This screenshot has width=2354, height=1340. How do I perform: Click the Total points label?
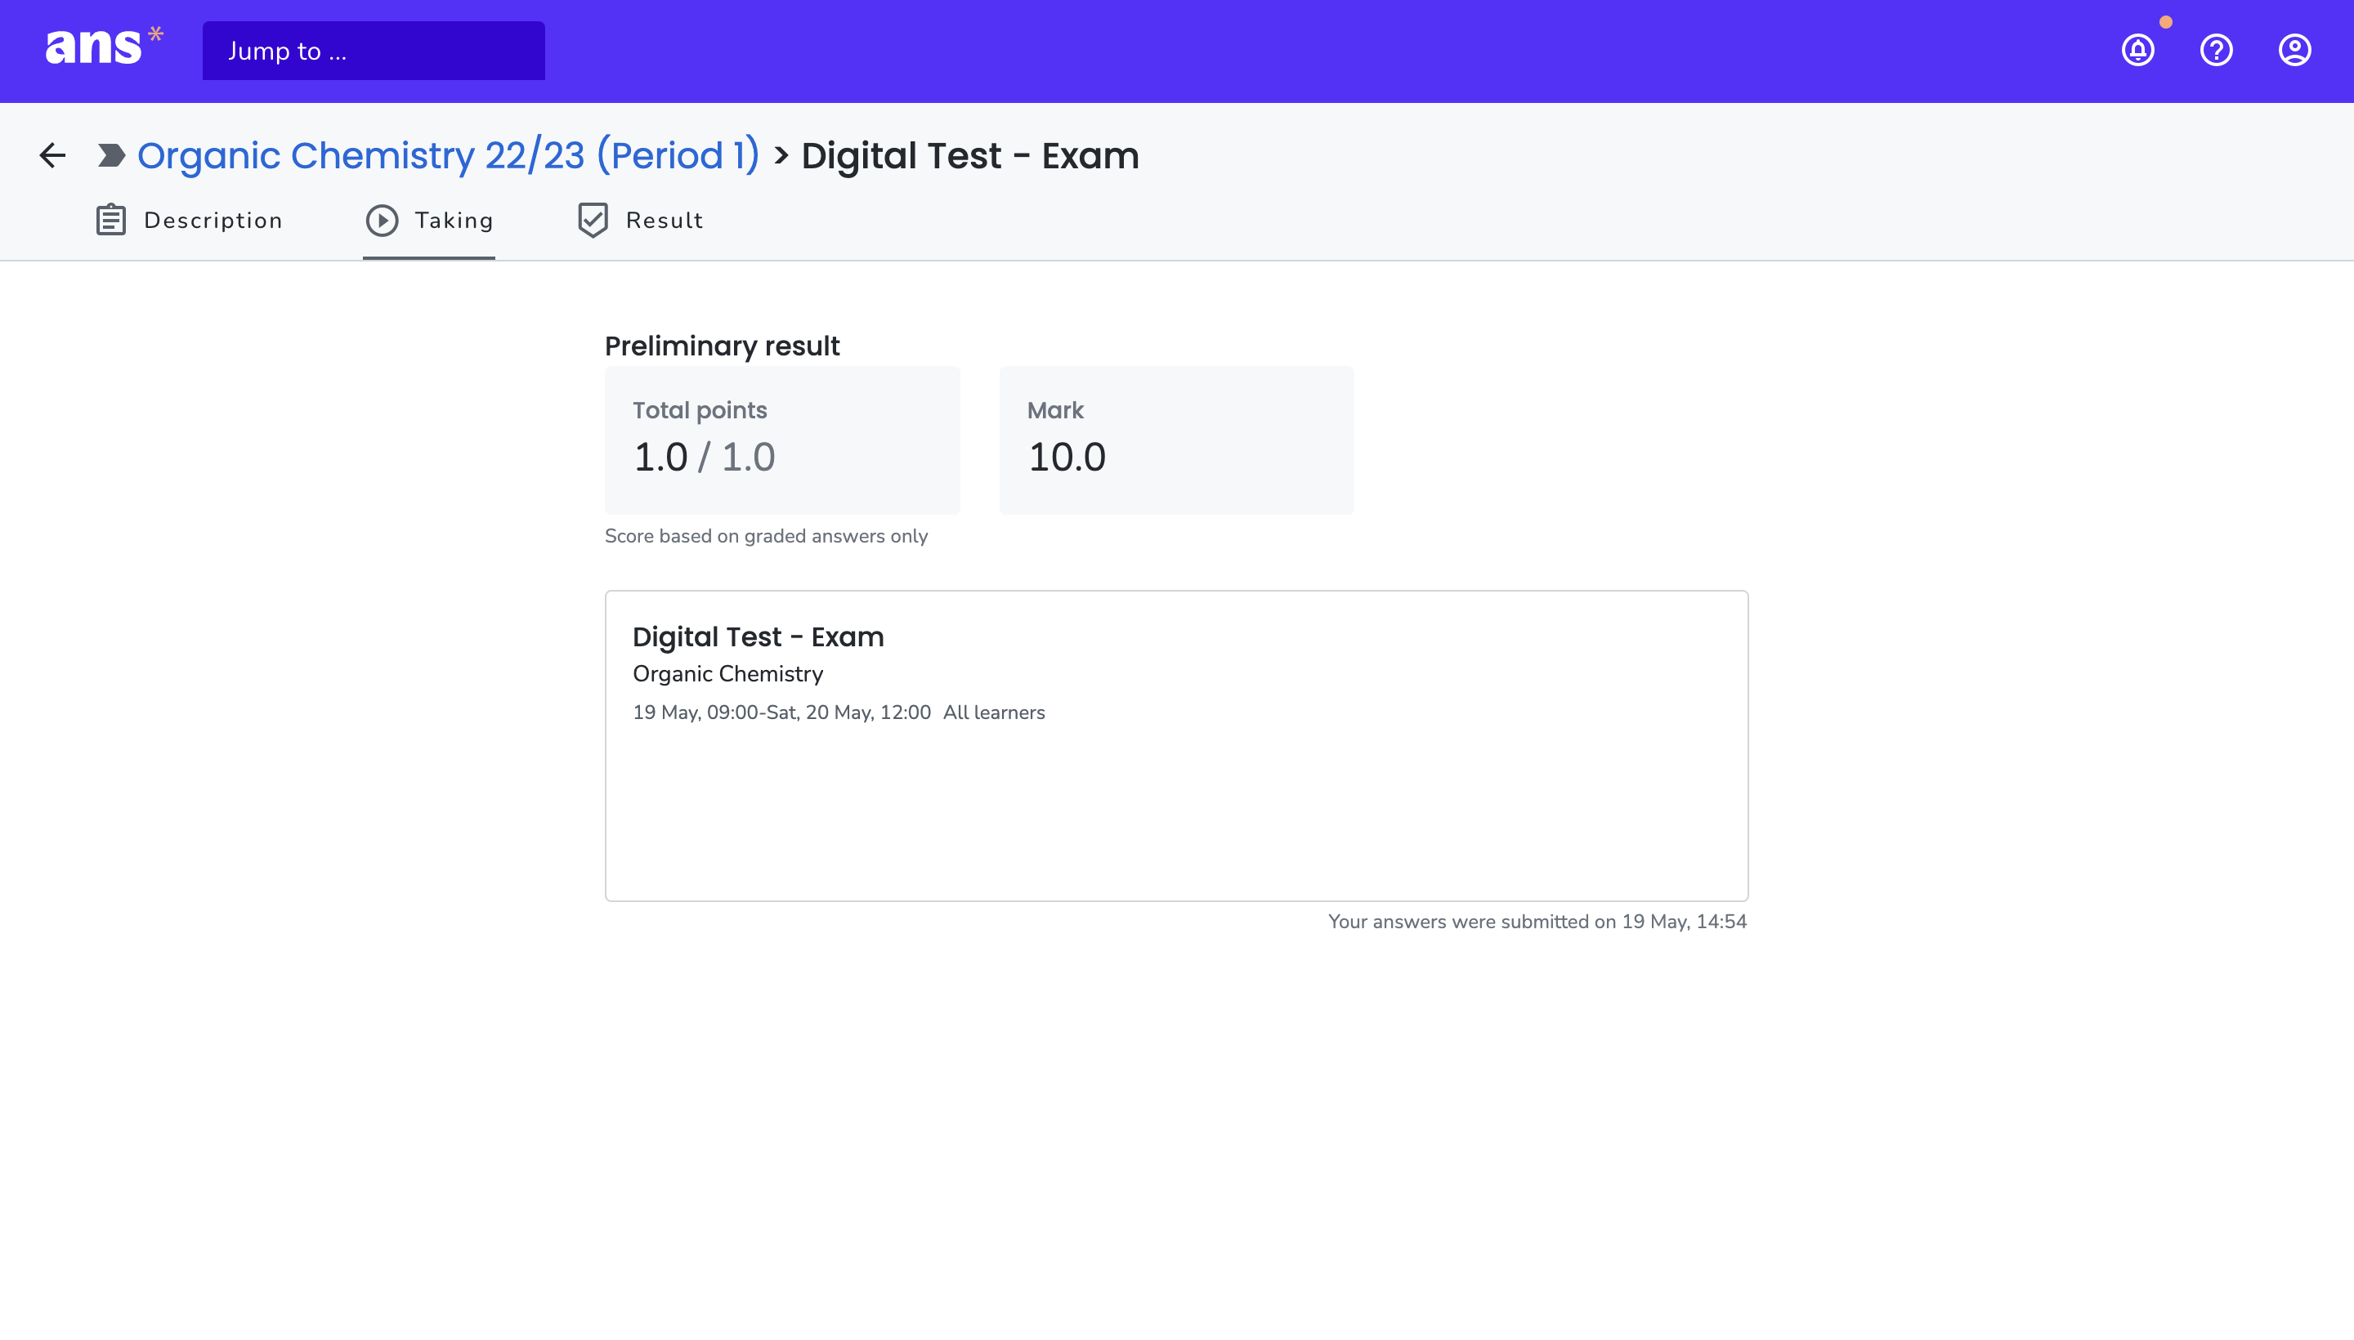click(x=700, y=410)
